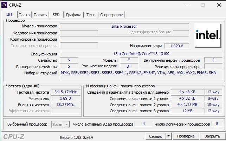Click the 10-way L2 associativity field
Screen dimensions: 226x141
click(213, 105)
